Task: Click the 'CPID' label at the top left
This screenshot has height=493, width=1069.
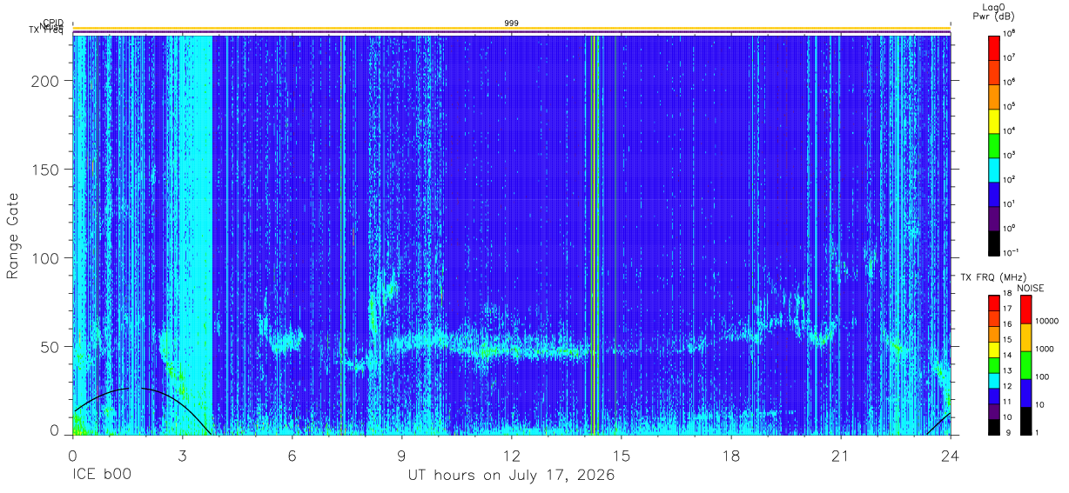Action: click(53, 23)
